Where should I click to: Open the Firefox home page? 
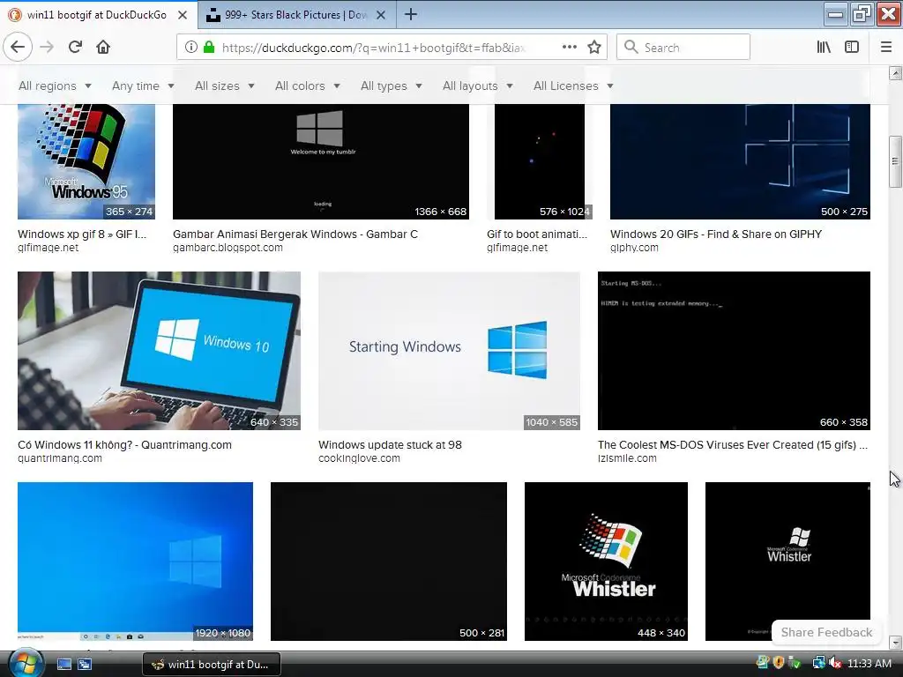103,48
